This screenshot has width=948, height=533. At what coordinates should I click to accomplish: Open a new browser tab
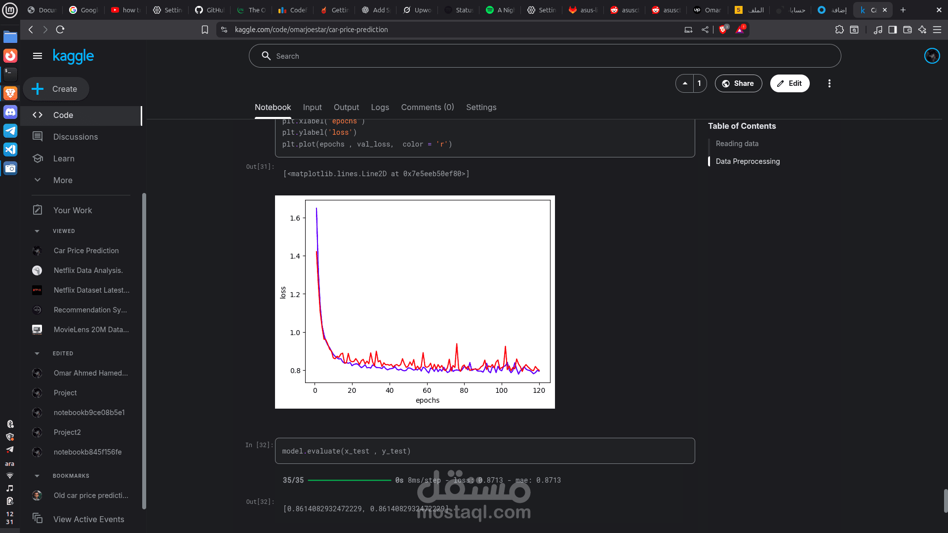pos(903,10)
